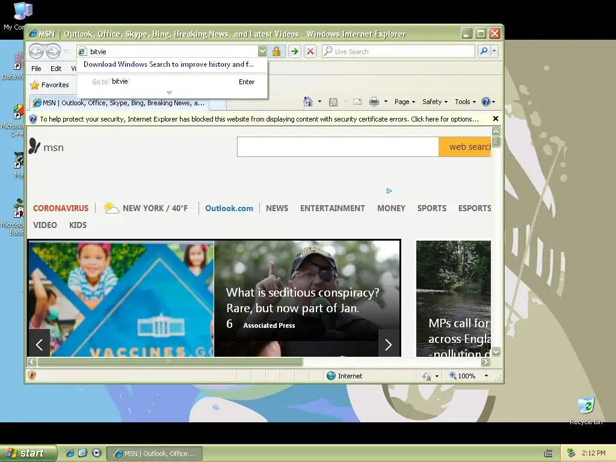
Task: Click the horizontal scrollbar right arrow
Action: (x=486, y=362)
